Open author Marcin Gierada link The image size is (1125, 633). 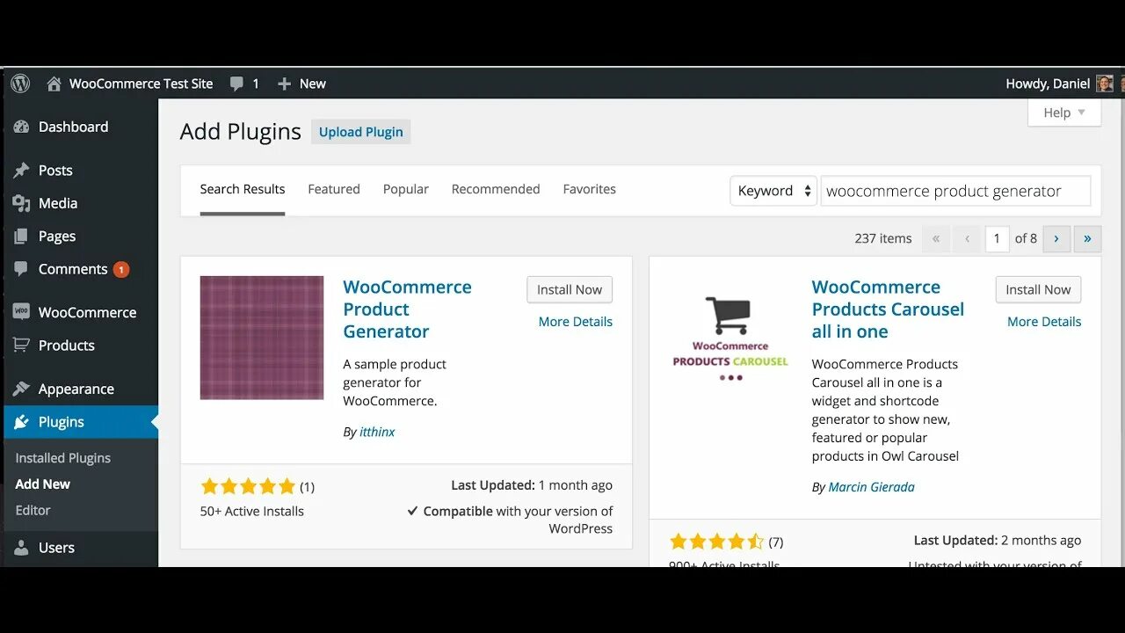click(x=871, y=487)
